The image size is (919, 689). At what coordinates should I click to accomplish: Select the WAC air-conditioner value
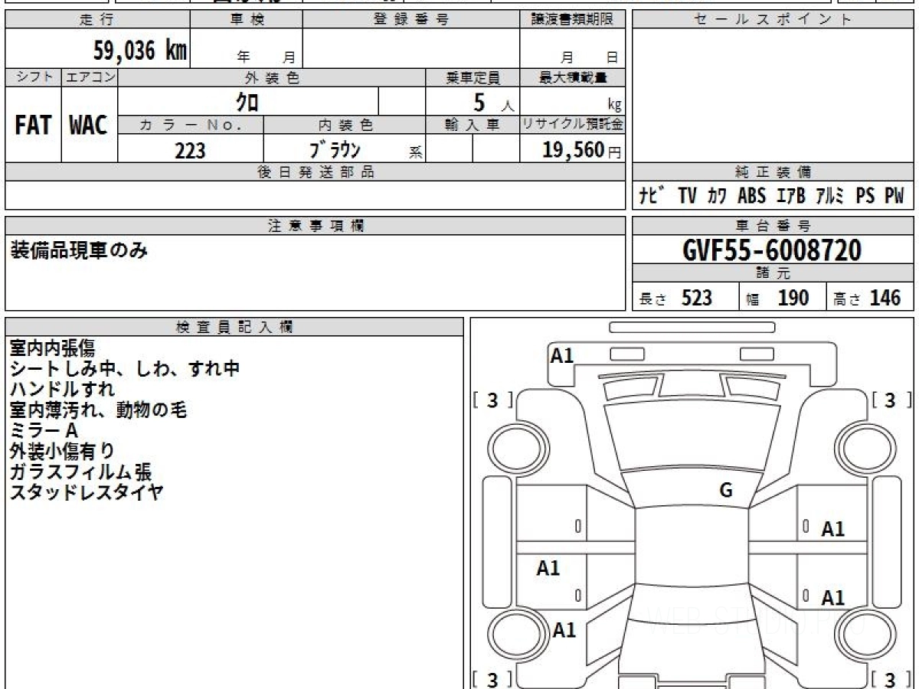(89, 126)
